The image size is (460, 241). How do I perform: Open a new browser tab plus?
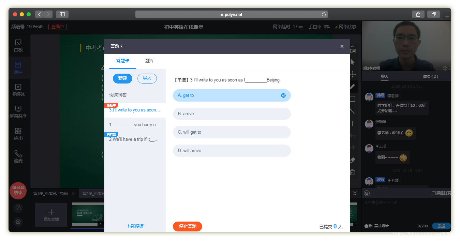pyautogui.click(x=447, y=16)
